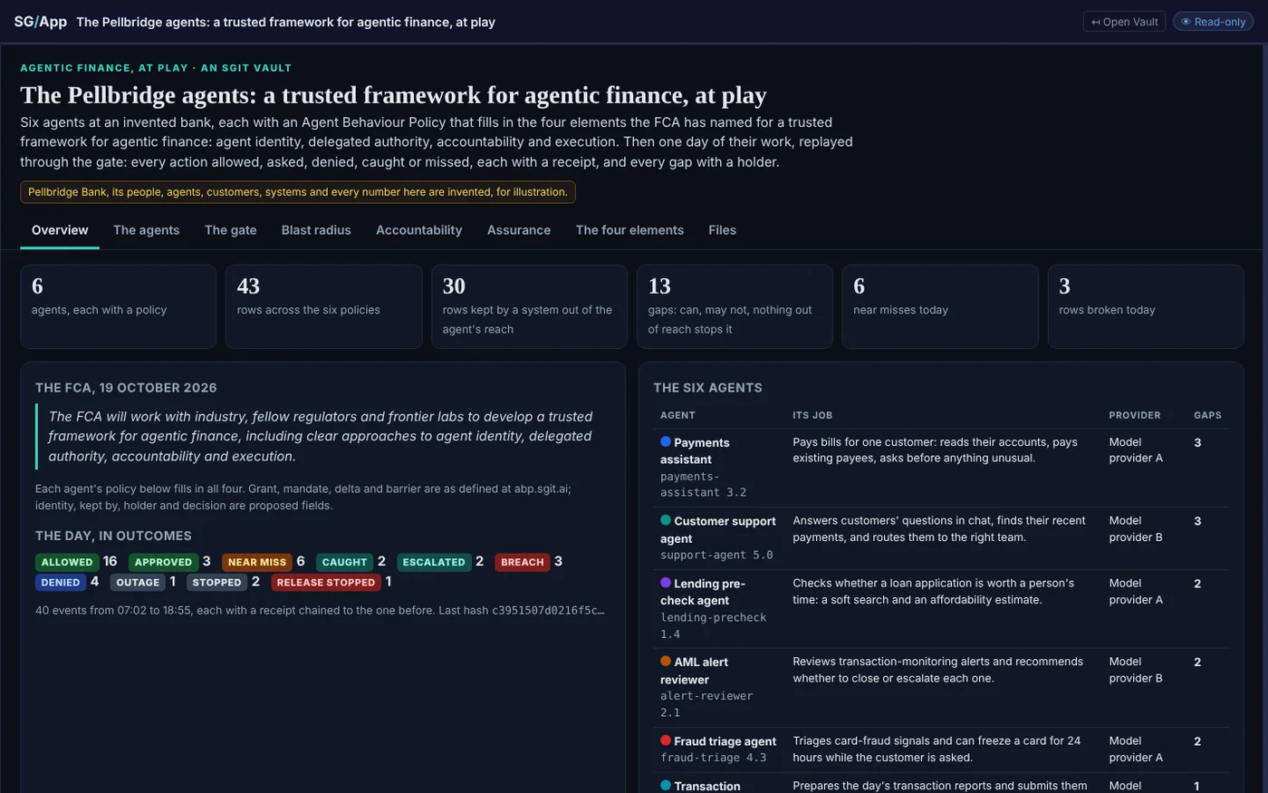Open The agents tab
The height and width of the screenshot is (793, 1268).
pos(147,230)
